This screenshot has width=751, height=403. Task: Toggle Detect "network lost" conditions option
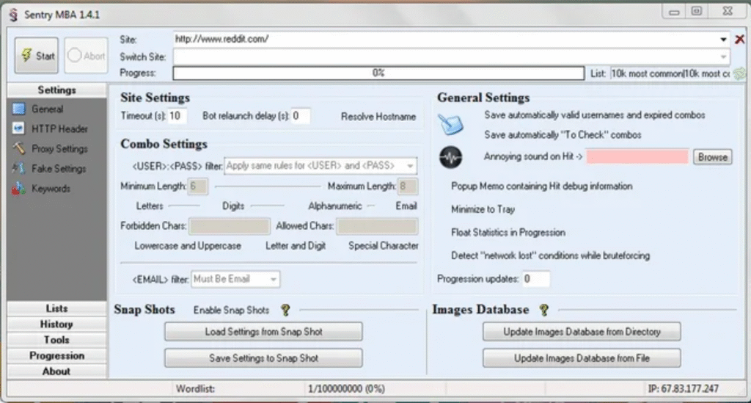[x=550, y=255]
